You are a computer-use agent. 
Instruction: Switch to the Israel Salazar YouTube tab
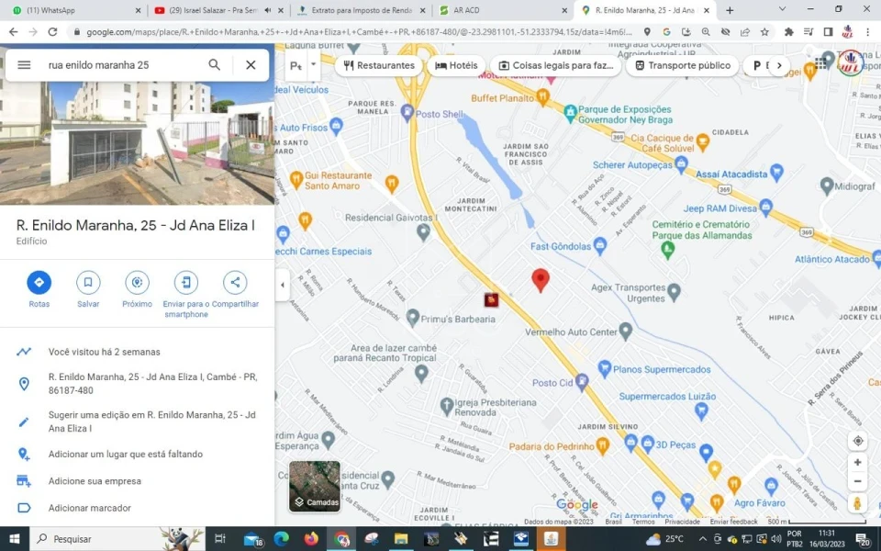point(218,10)
